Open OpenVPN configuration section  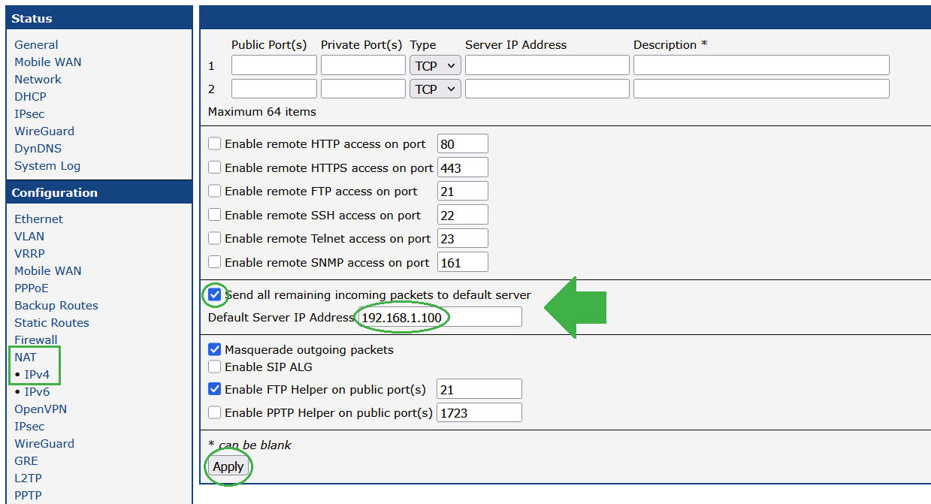pyautogui.click(x=41, y=409)
